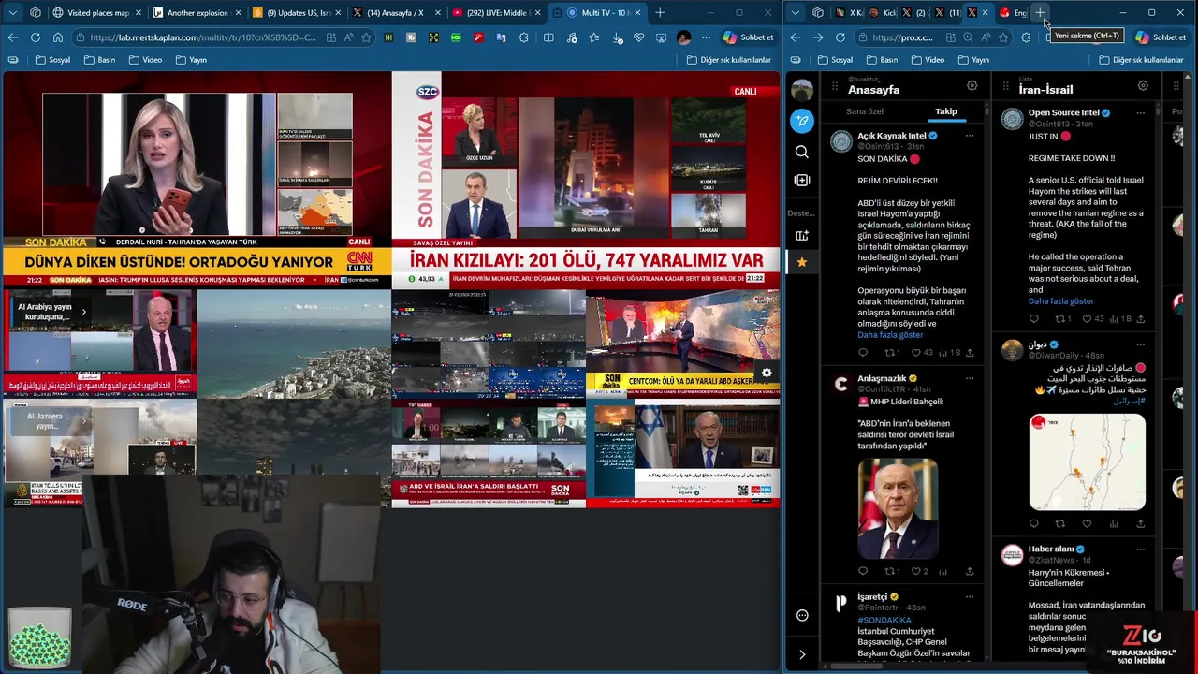
Task: Switch to (9) Updates US, Isr tab
Action: pos(298,13)
